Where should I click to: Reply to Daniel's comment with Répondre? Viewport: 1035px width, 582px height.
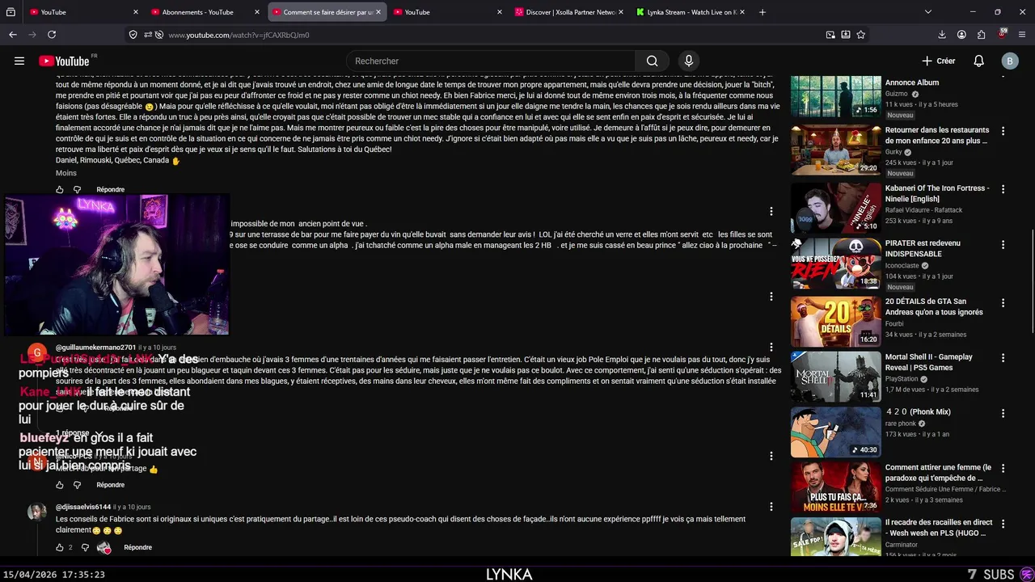[111, 189]
